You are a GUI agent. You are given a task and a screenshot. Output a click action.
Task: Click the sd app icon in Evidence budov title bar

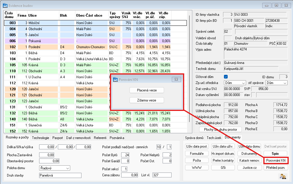point(5,5)
